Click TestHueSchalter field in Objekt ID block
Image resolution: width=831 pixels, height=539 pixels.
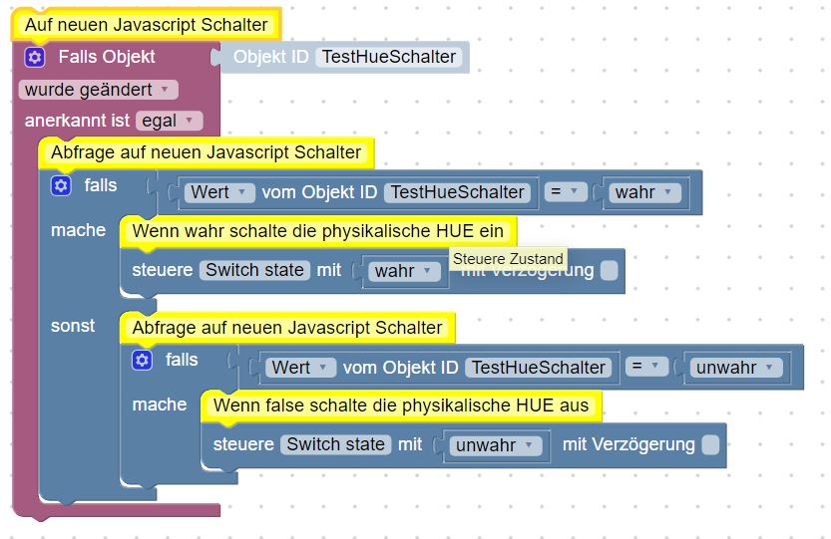(389, 57)
